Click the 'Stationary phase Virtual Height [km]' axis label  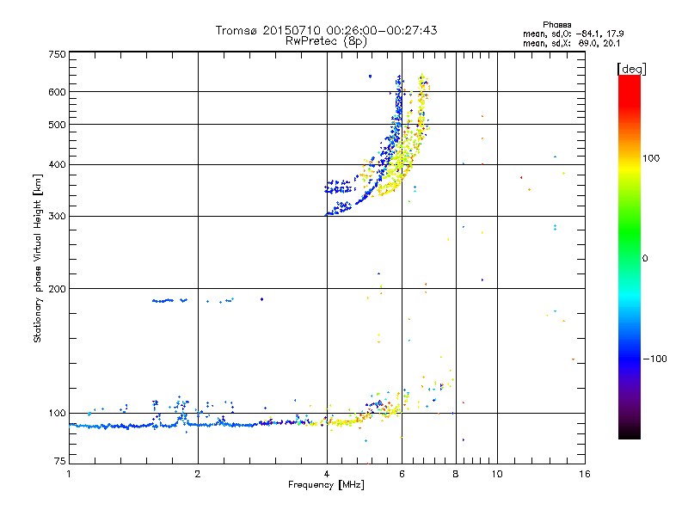coord(38,258)
